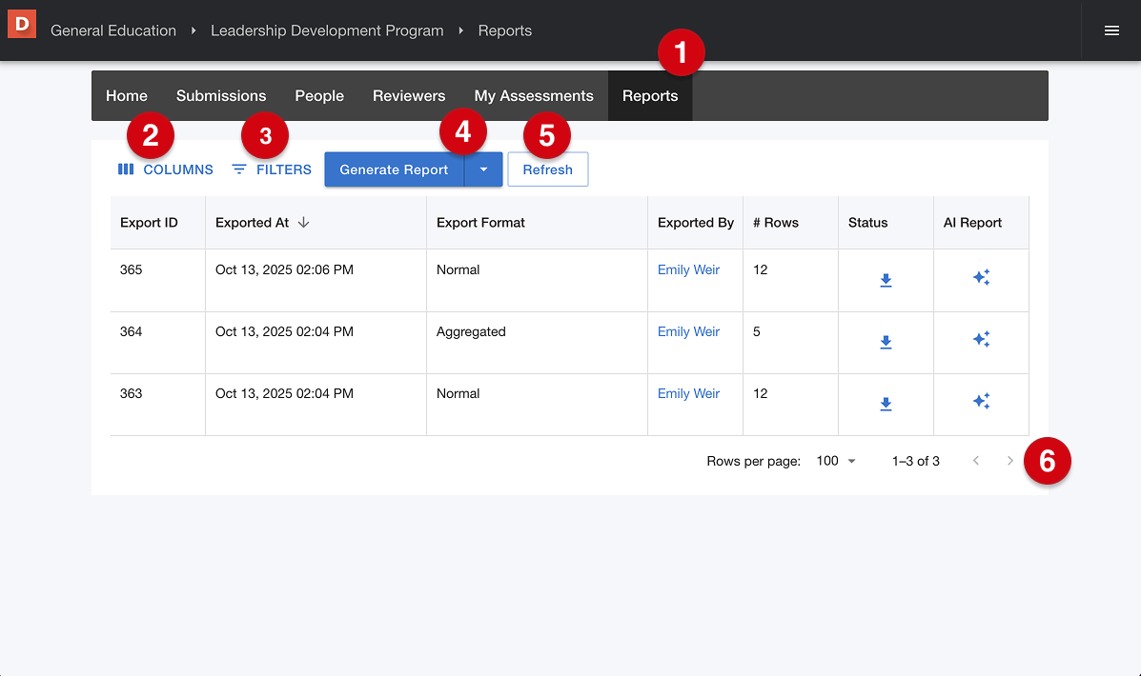Click the # Rows column header
1141x676 pixels.
point(791,223)
